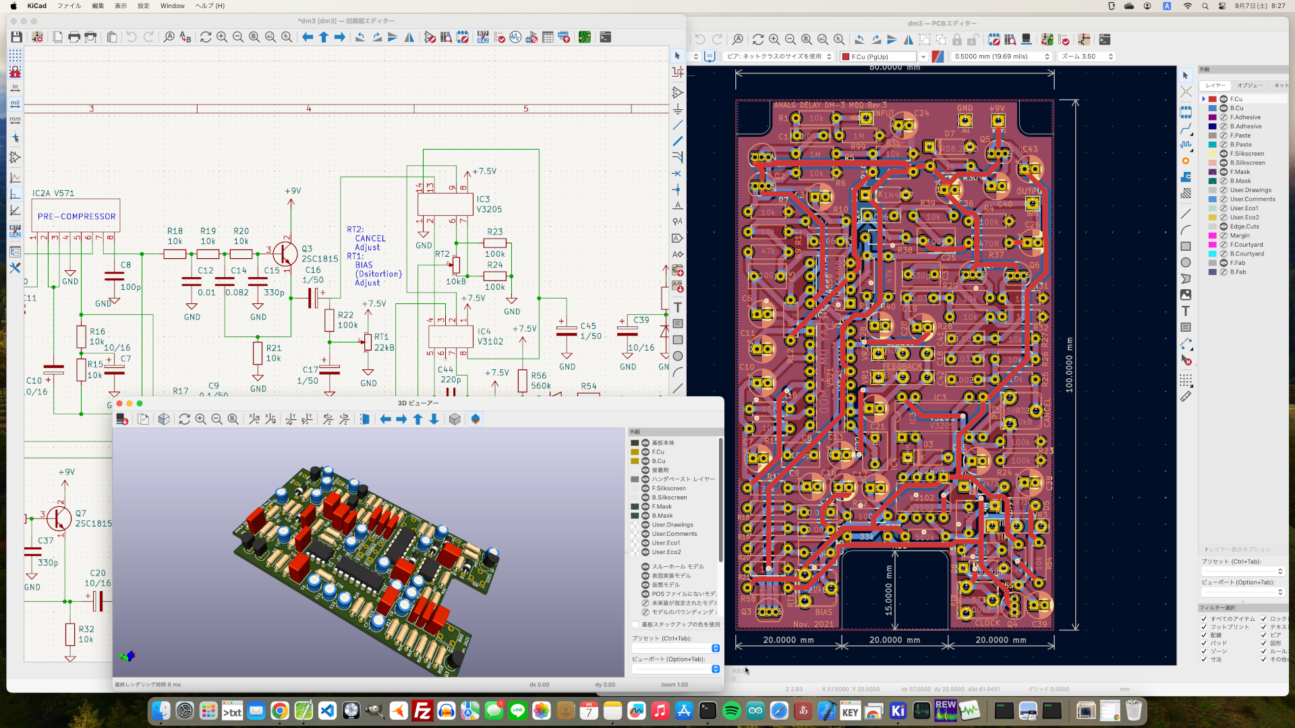This screenshot has width=1295, height=728.
Task: Switch to the レイヤー tab in appearance panel
Action: coord(1216,86)
